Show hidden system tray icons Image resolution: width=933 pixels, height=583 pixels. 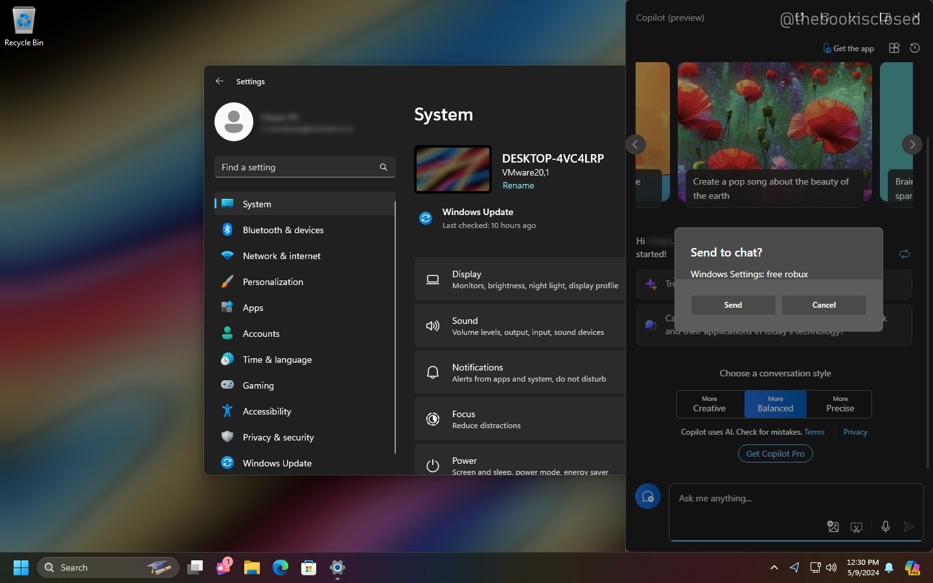pyautogui.click(x=774, y=567)
